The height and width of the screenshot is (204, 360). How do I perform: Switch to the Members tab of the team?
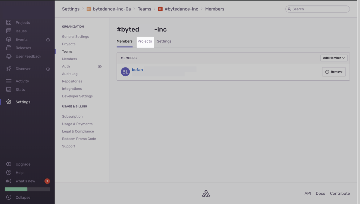tap(124, 41)
